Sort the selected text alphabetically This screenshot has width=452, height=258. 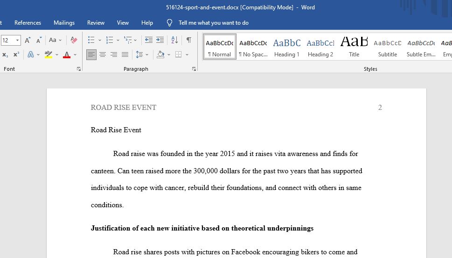point(174,40)
